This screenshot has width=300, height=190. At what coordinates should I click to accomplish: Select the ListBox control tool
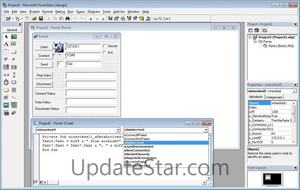[x=14, y=67]
